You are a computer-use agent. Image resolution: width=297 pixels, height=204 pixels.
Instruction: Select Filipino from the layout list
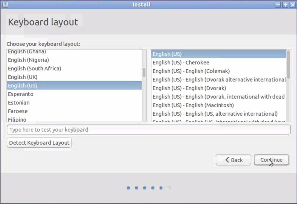coord(74,119)
